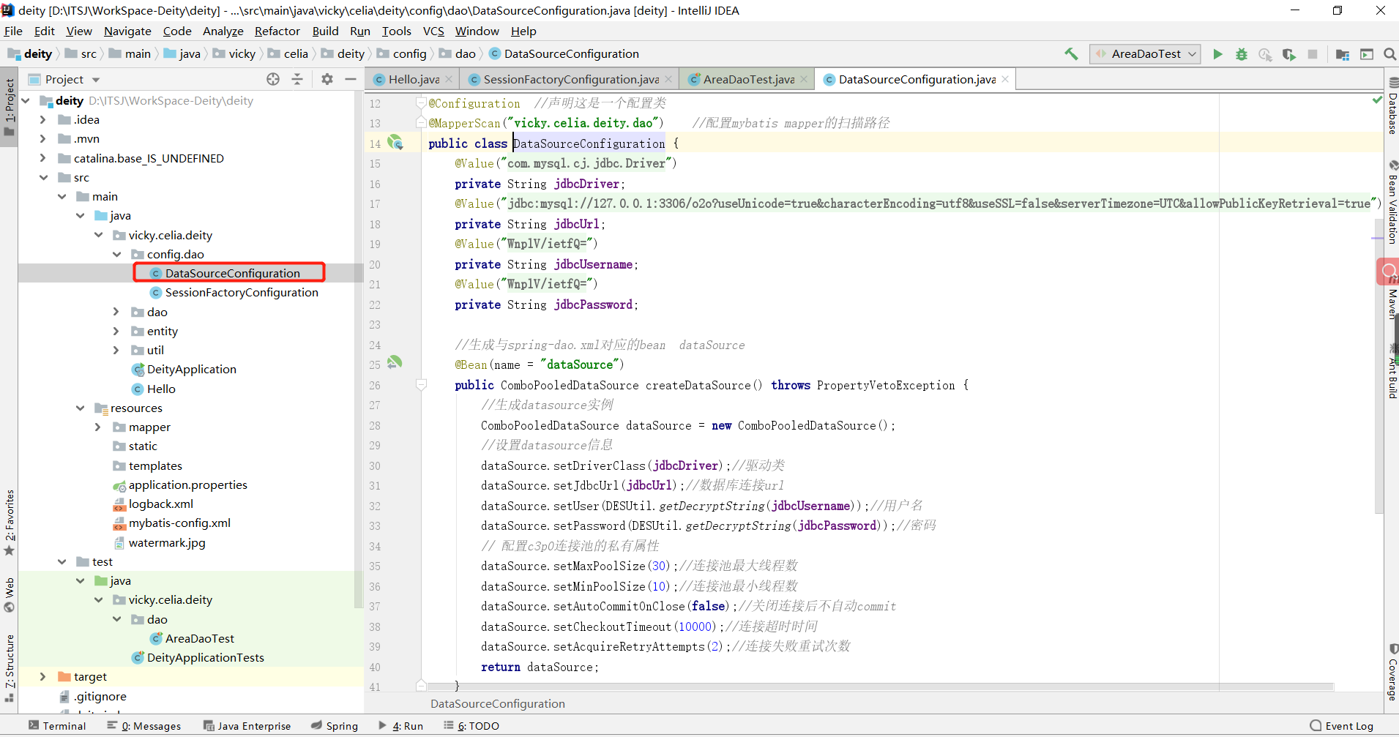Click the greyed stop button icon
Screen dimensions: 1399x737
(1313, 53)
